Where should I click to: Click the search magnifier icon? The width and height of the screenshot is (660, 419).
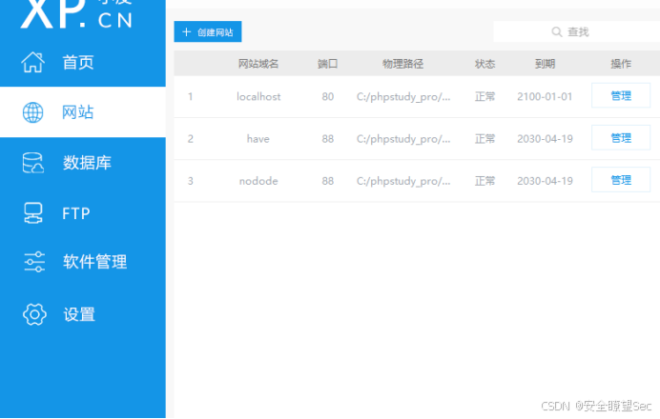(557, 32)
